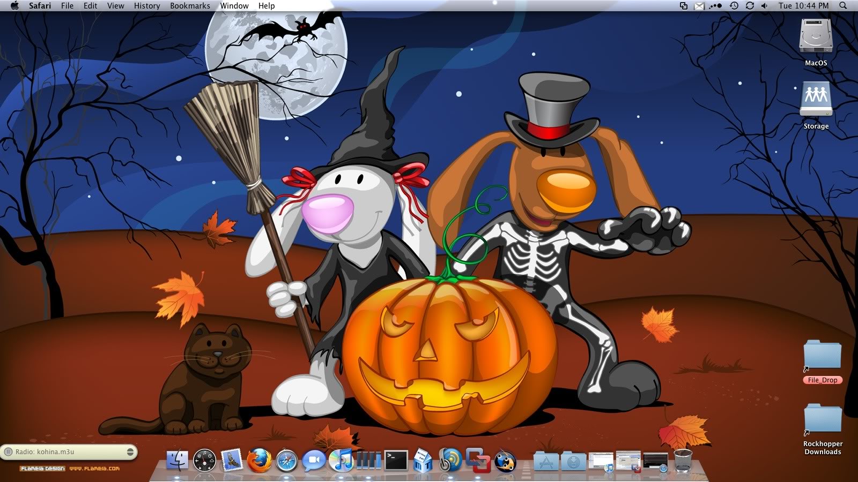Screen dimensions: 858x482
Task: Restore the minimized VMware window in Dock
Action: pyautogui.click(x=628, y=462)
